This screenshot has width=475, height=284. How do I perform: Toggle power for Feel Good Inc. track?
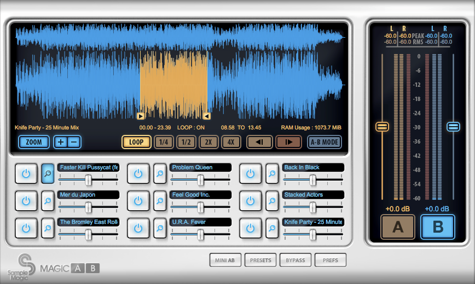[138, 201]
